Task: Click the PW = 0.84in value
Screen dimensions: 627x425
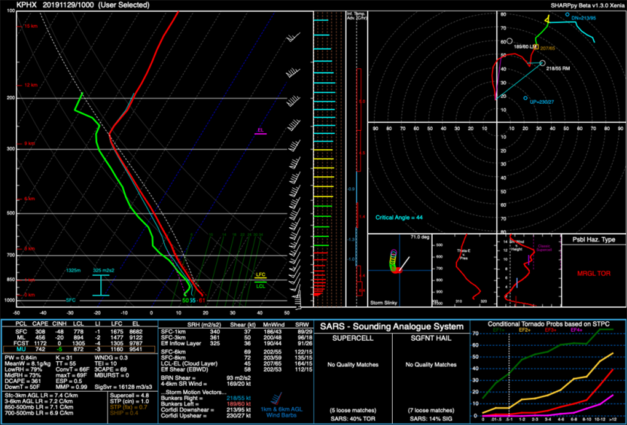Action: (x=20, y=357)
